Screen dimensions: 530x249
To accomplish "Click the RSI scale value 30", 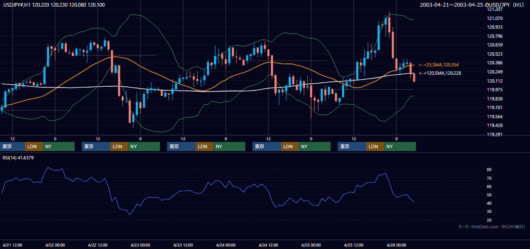I will [489, 211].
